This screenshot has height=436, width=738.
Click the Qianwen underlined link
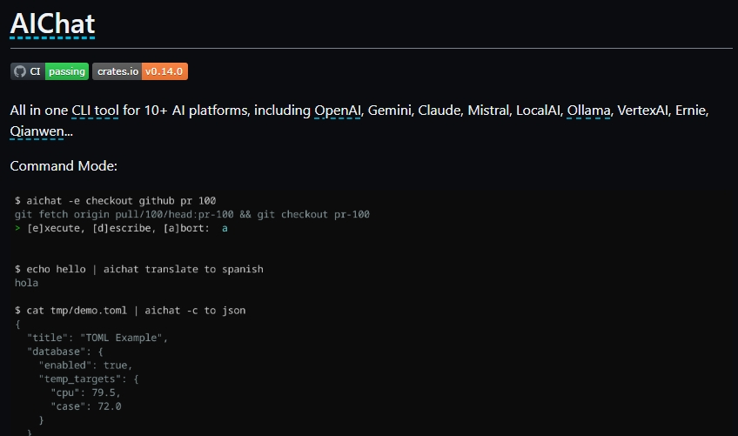click(38, 131)
